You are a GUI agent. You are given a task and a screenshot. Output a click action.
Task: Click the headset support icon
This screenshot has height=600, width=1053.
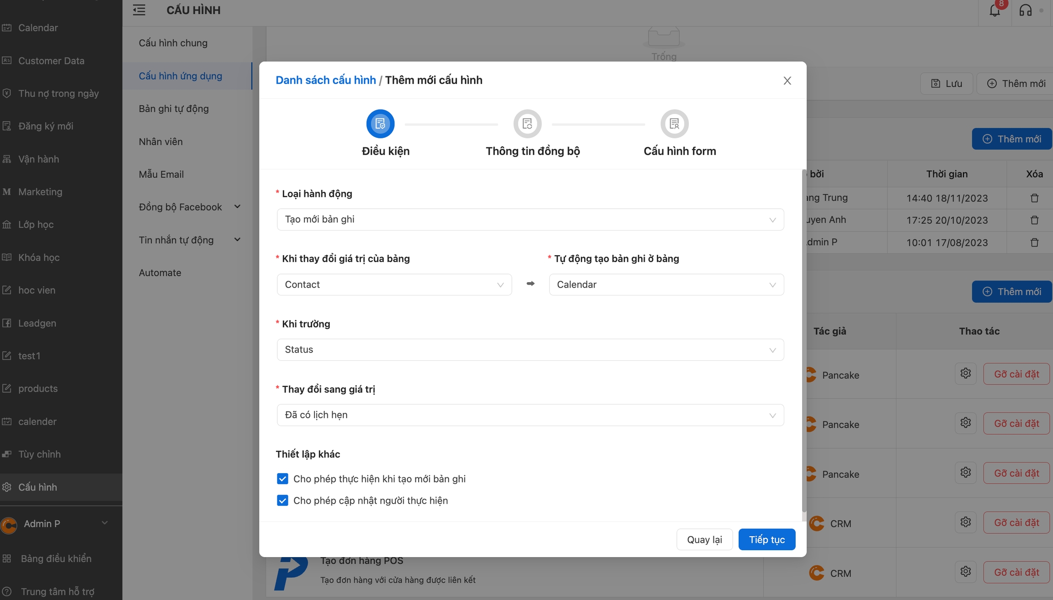pyautogui.click(x=1025, y=11)
